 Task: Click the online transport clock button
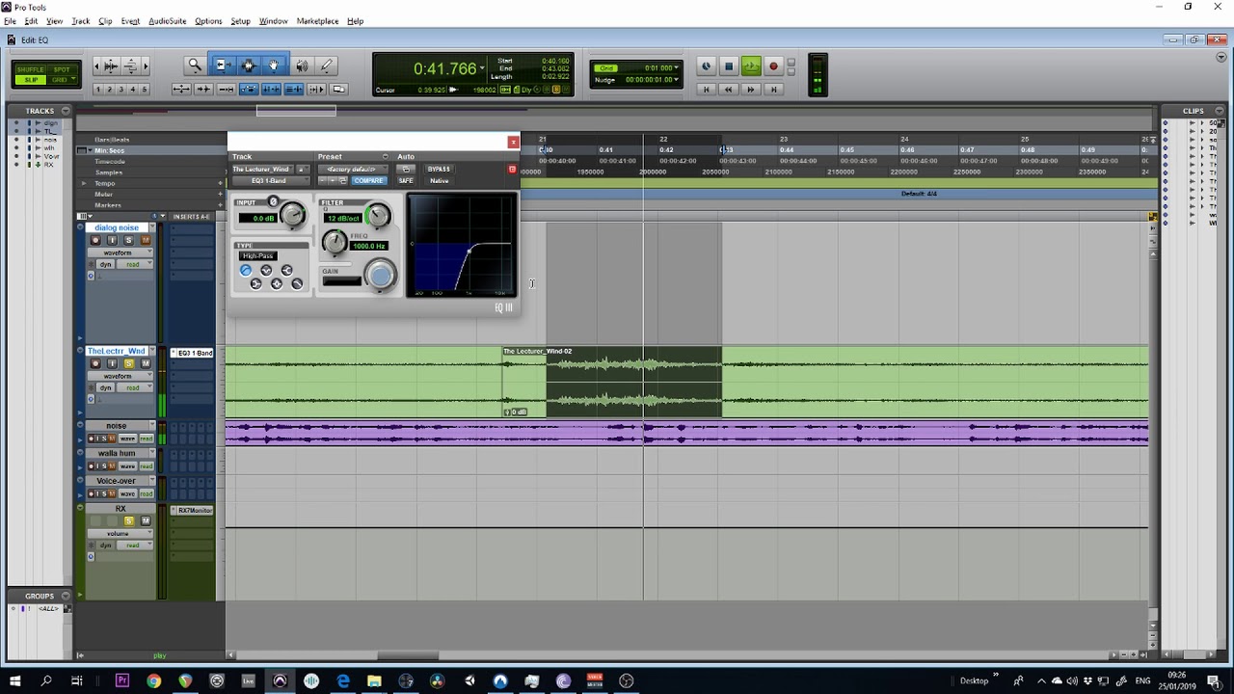click(706, 67)
